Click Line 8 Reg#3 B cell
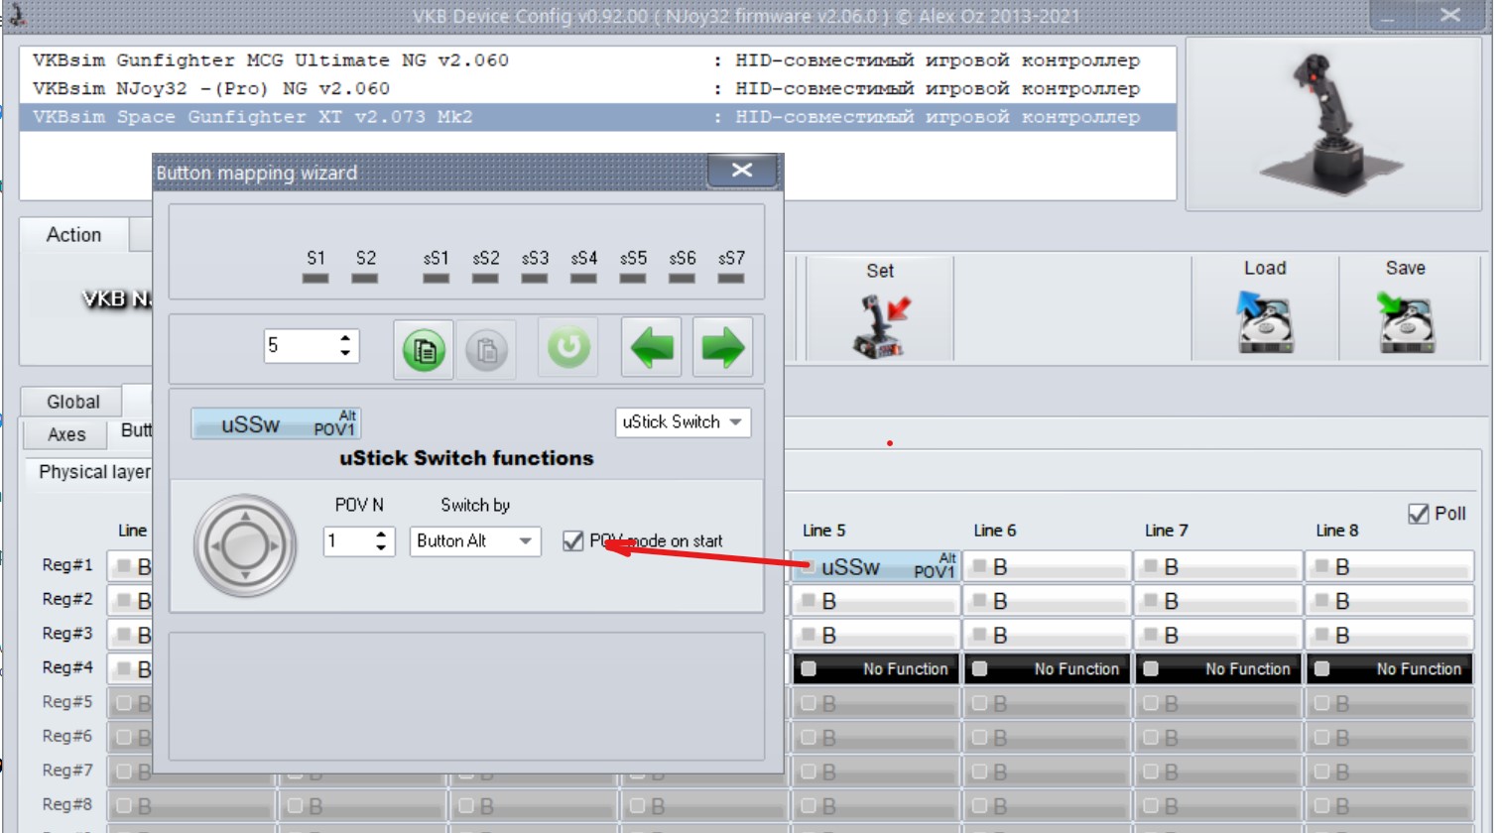The height and width of the screenshot is (833, 1504). pyautogui.click(x=1390, y=635)
